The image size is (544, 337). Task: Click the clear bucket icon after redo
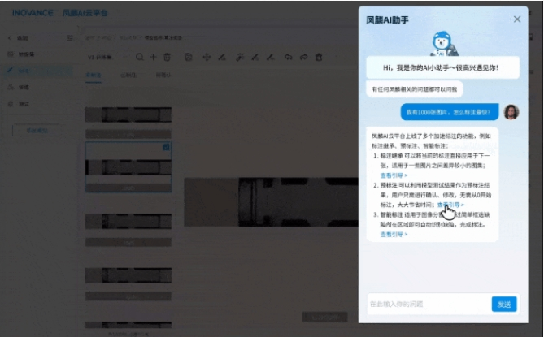[x=319, y=57]
